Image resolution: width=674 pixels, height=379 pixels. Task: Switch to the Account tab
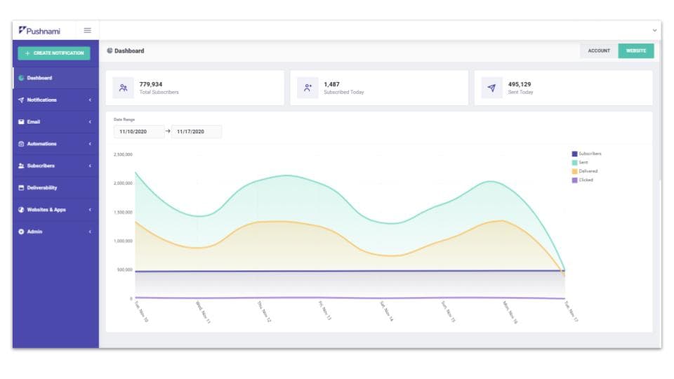[599, 51]
